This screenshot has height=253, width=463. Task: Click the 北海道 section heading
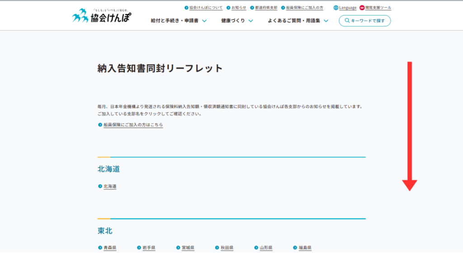pos(109,169)
